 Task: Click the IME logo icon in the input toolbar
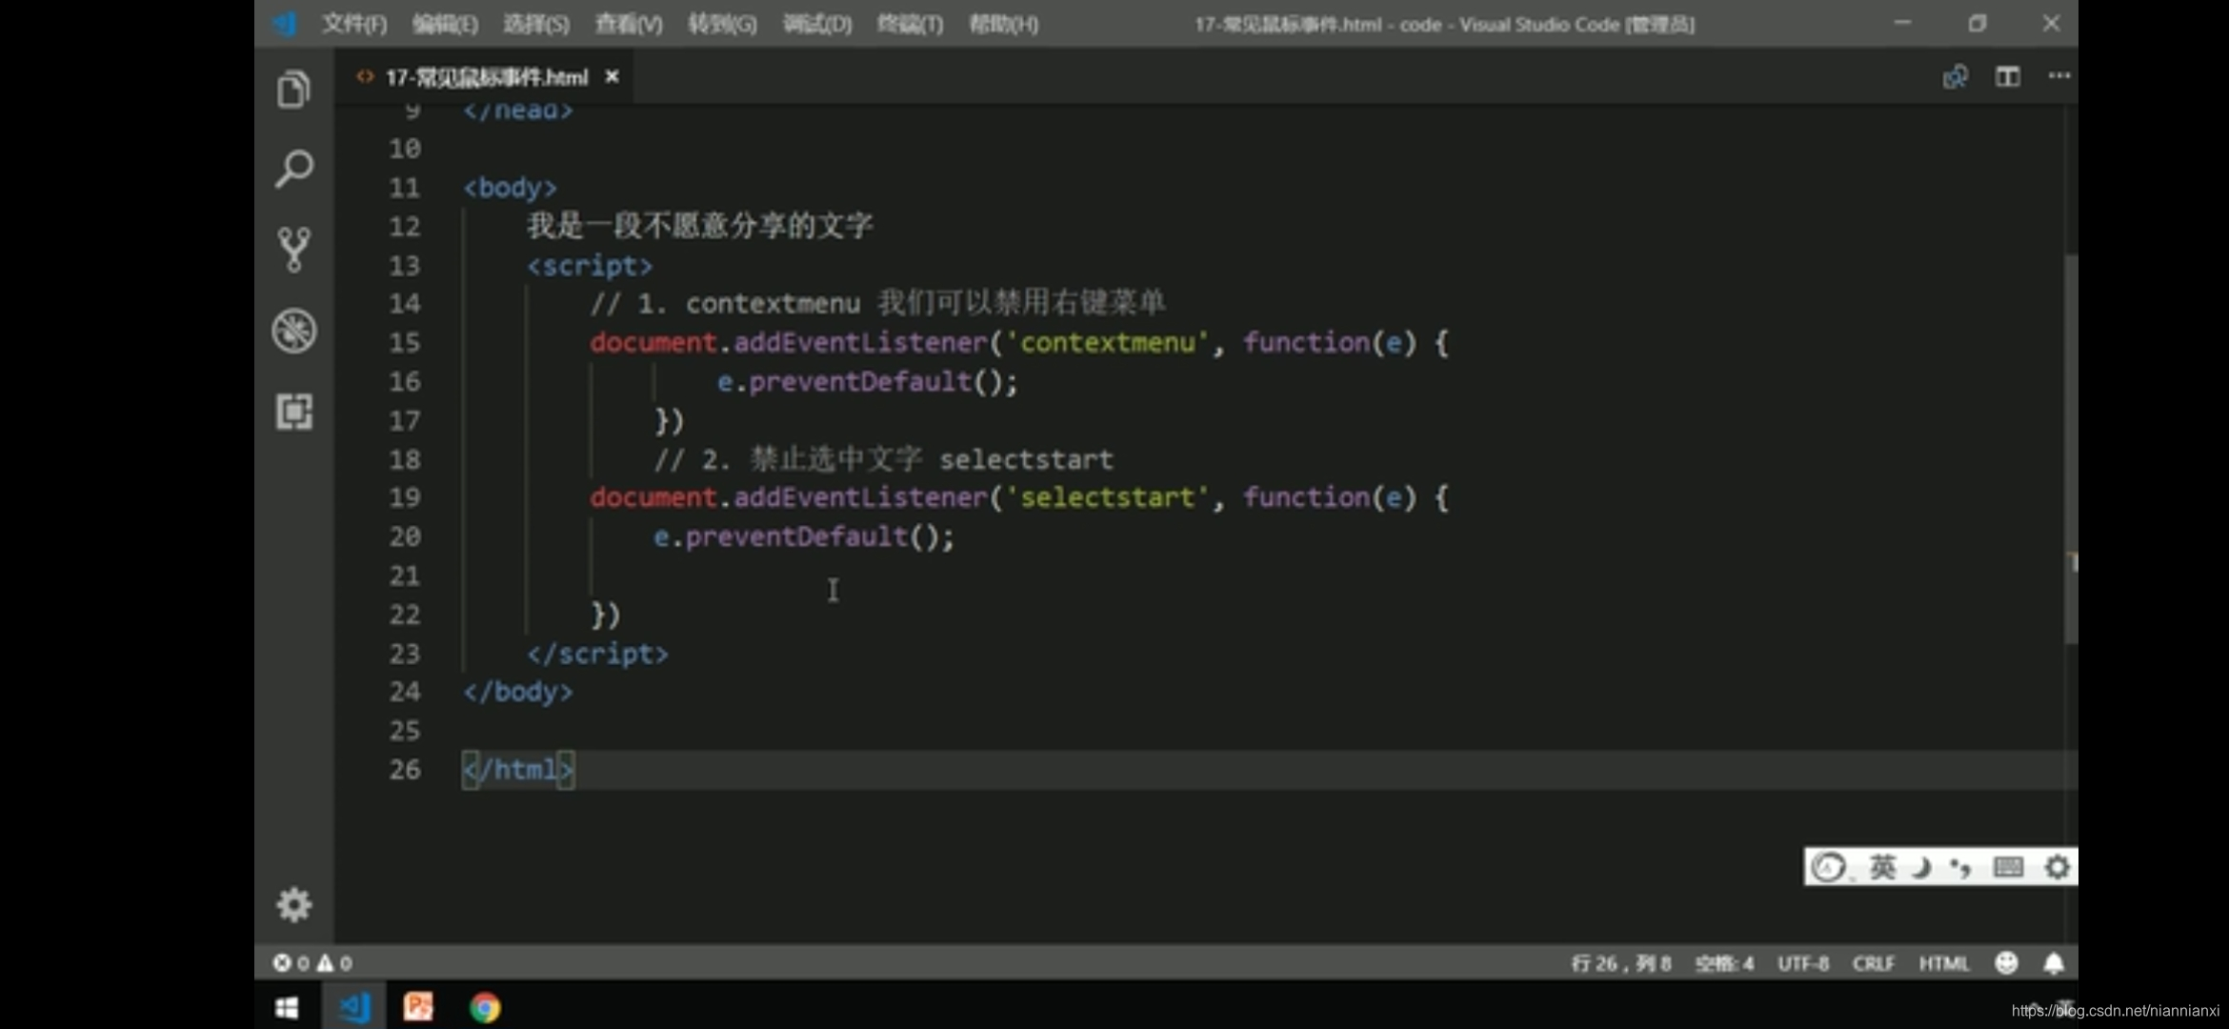1828,867
